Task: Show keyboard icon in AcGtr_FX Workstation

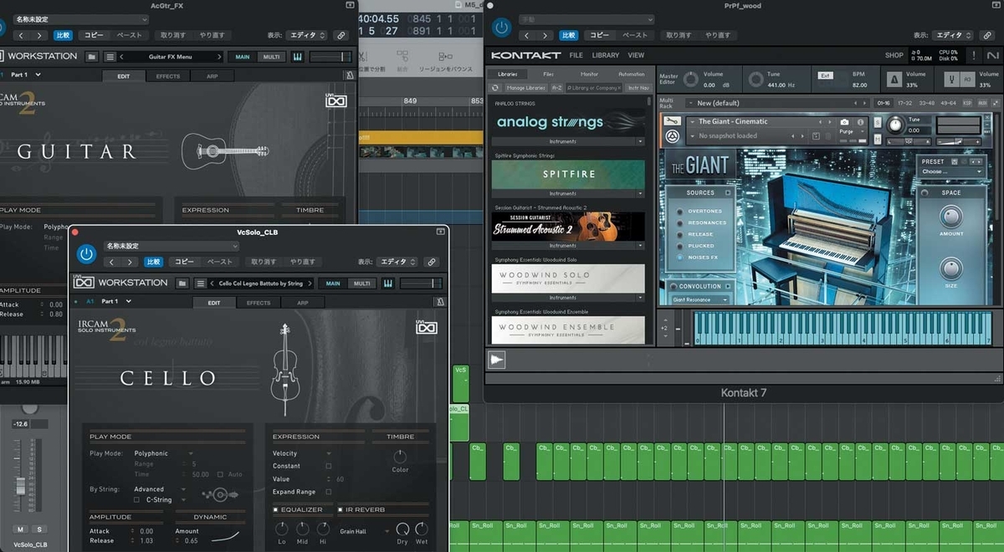Action: [297, 57]
